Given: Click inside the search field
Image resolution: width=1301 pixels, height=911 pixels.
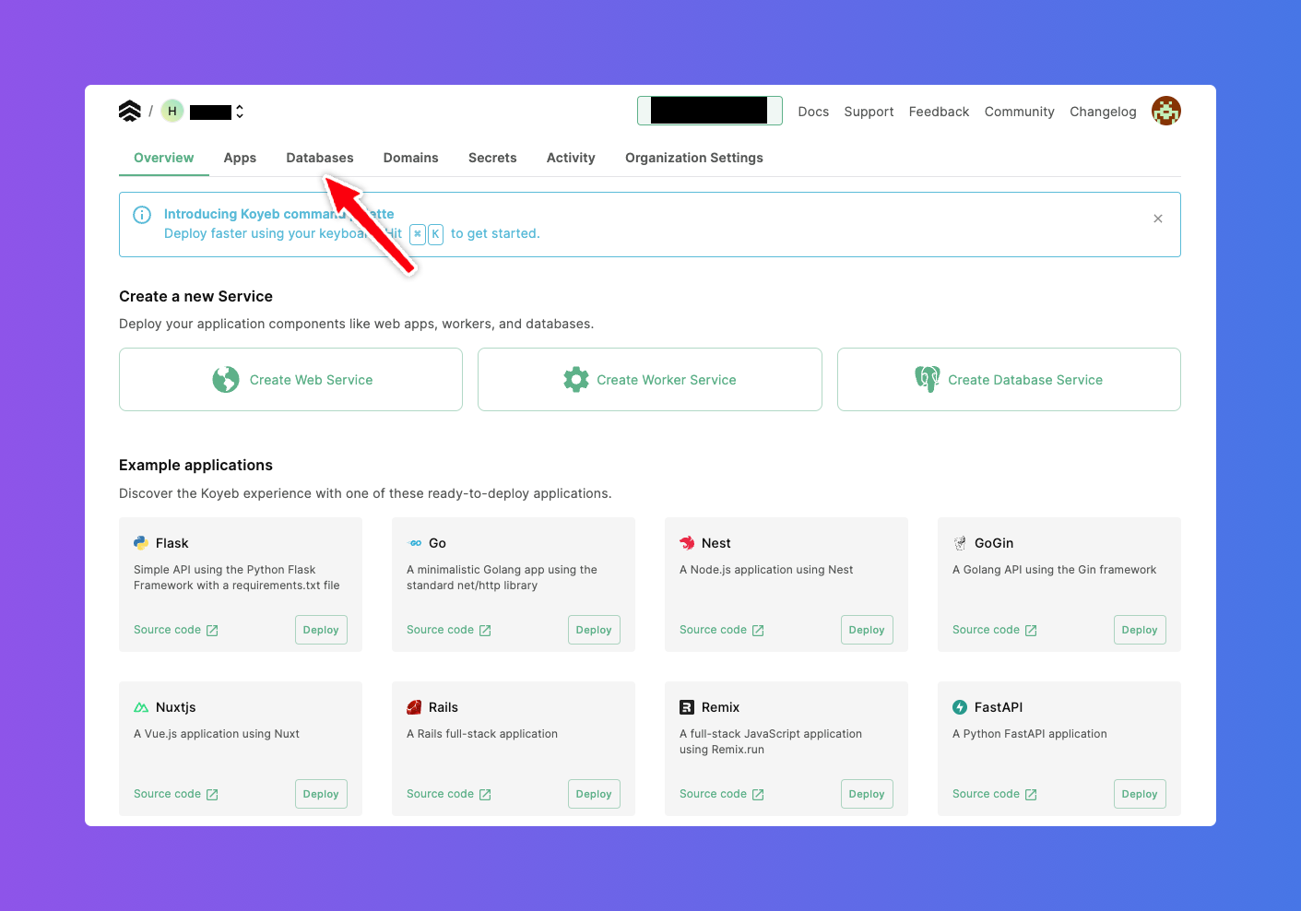Looking at the screenshot, I should click(x=709, y=110).
